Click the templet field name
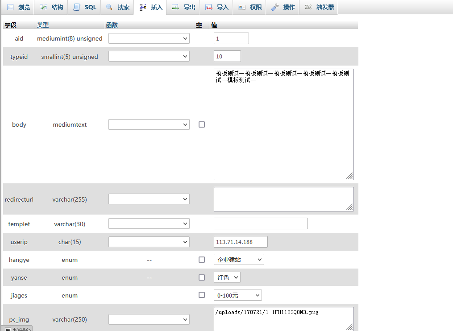This screenshot has width=453, height=331. click(x=19, y=224)
